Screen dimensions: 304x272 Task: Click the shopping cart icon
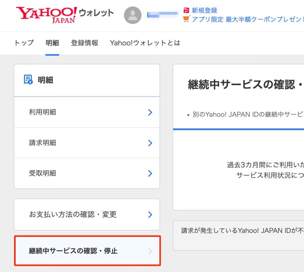click(x=186, y=19)
